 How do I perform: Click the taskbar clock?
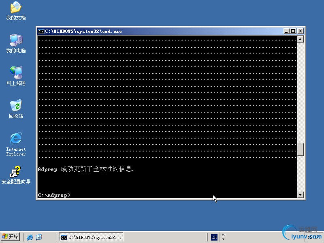[x=313, y=237]
